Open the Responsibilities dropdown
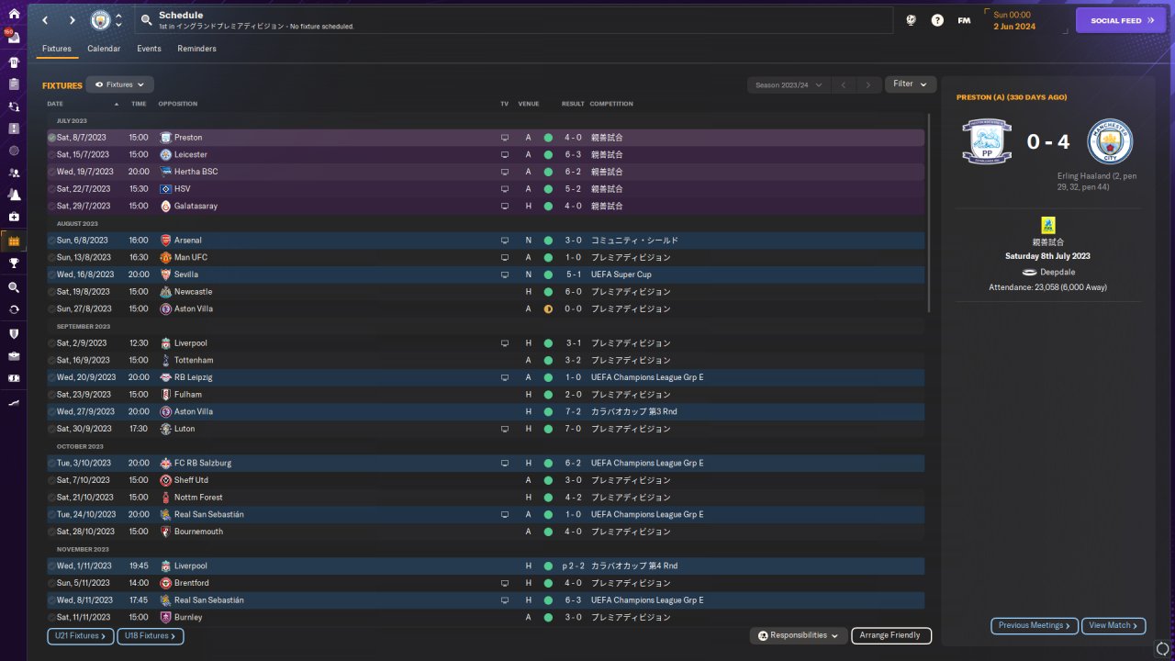 [x=798, y=635]
